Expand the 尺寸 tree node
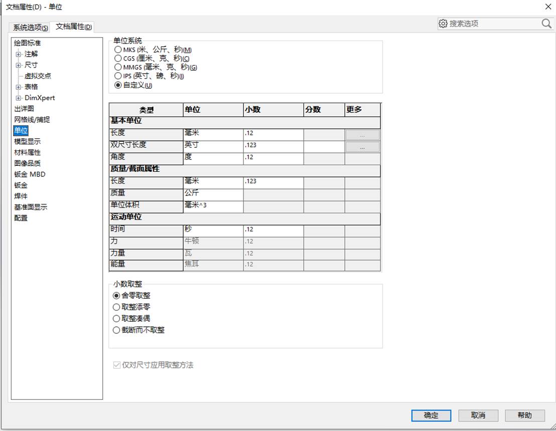The width and height of the screenshot is (556, 431). [x=19, y=65]
